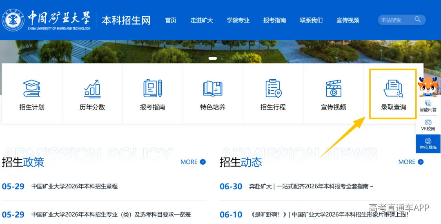Open 报考指南 in top navigation
441x224 pixels.
pyautogui.click(x=275, y=20)
